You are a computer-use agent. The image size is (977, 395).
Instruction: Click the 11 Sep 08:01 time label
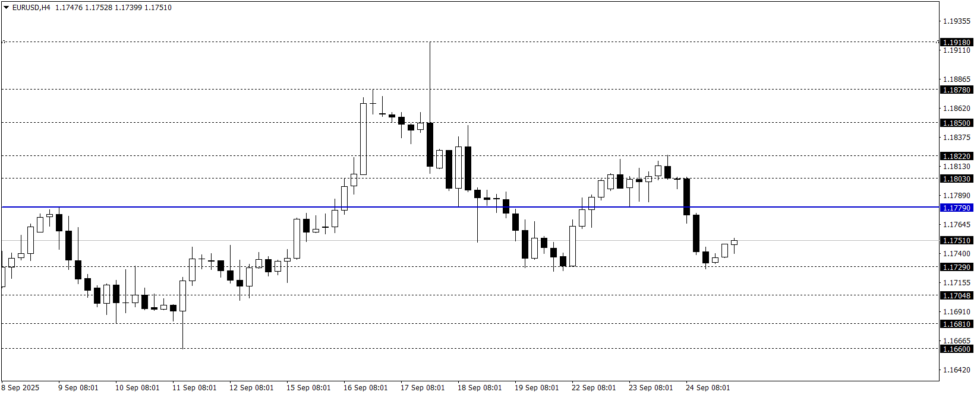194,388
